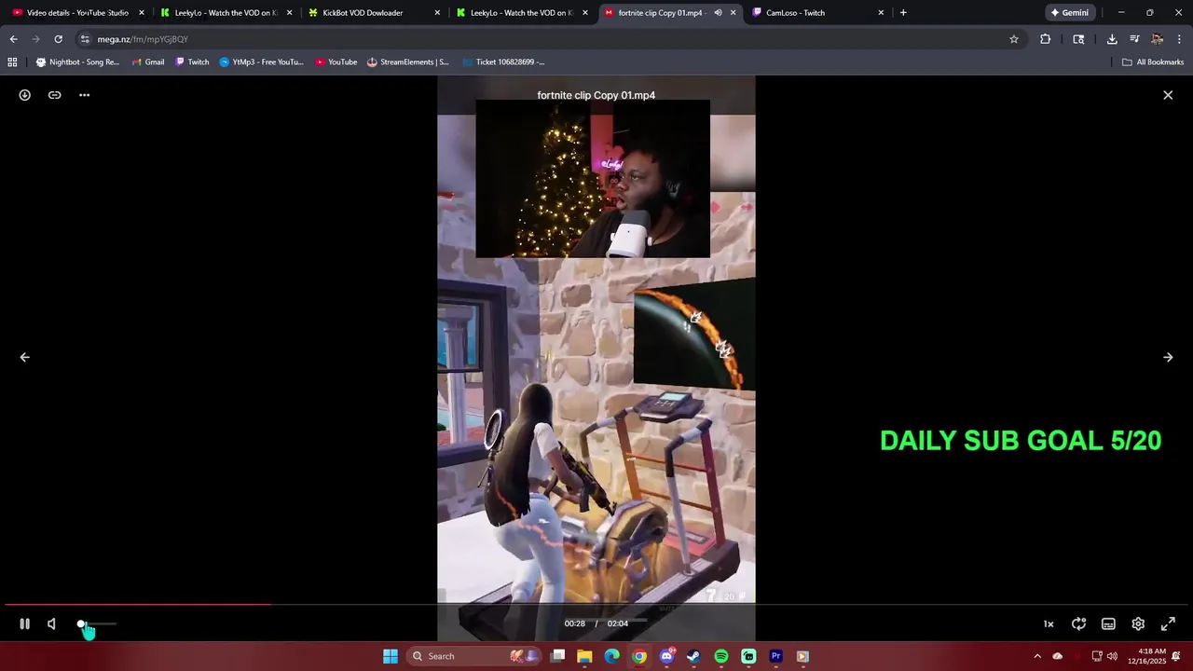Open Chrome three-dot menu

[x=1179, y=39]
